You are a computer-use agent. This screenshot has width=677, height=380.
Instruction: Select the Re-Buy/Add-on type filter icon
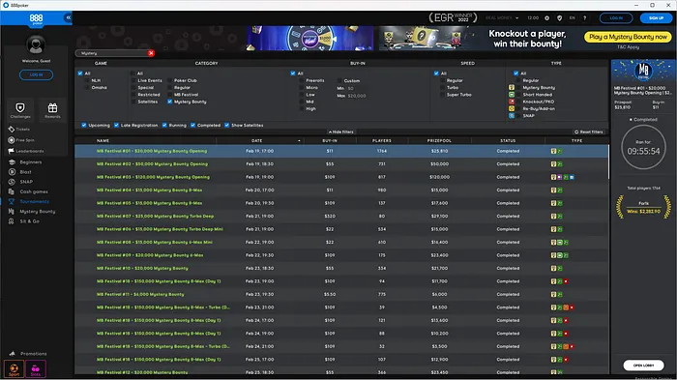(x=512, y=109)
